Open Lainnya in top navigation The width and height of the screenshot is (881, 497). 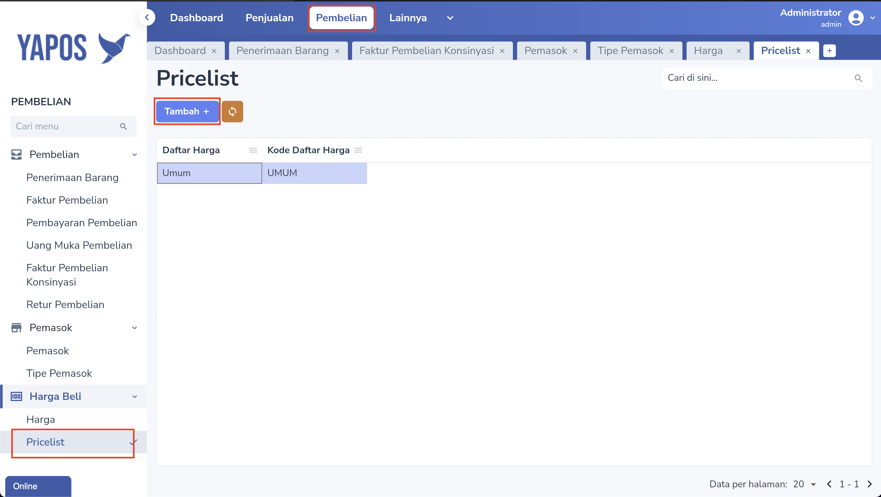coord(408,18)
